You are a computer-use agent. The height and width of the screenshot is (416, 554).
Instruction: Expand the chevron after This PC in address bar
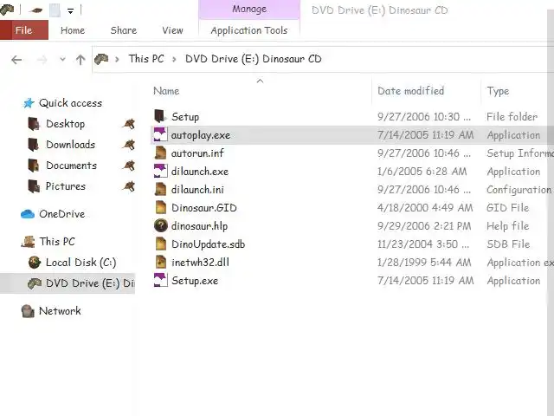click(x=174, y=59)
